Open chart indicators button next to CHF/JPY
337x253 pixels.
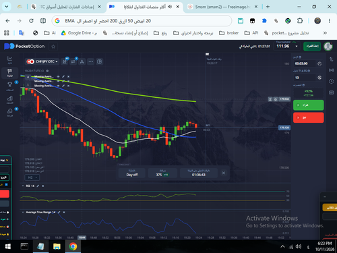coord(65,61)
